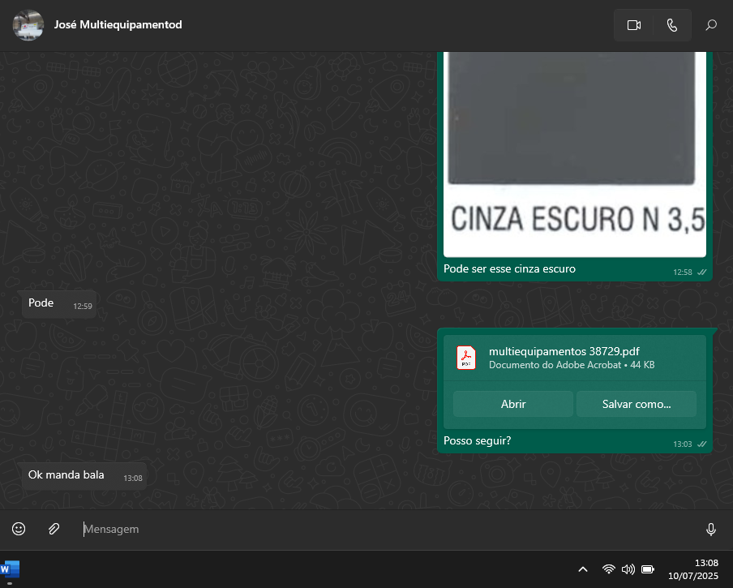Image resolution: width=733 pixels, height=588 pixels.
Task: Click Salvar como... to save the PDF
Action: [x=636, y=404]
